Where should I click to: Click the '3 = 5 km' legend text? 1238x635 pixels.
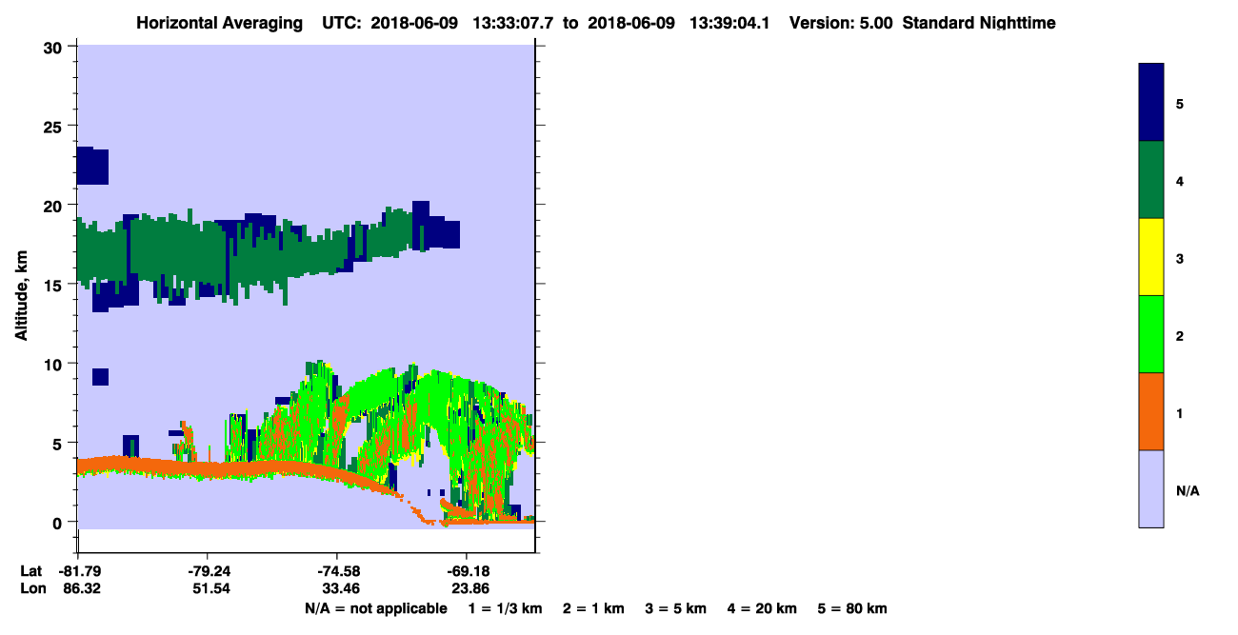[676, 608]
